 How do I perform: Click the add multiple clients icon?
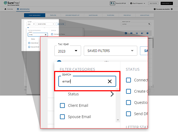tap(142, 33)
